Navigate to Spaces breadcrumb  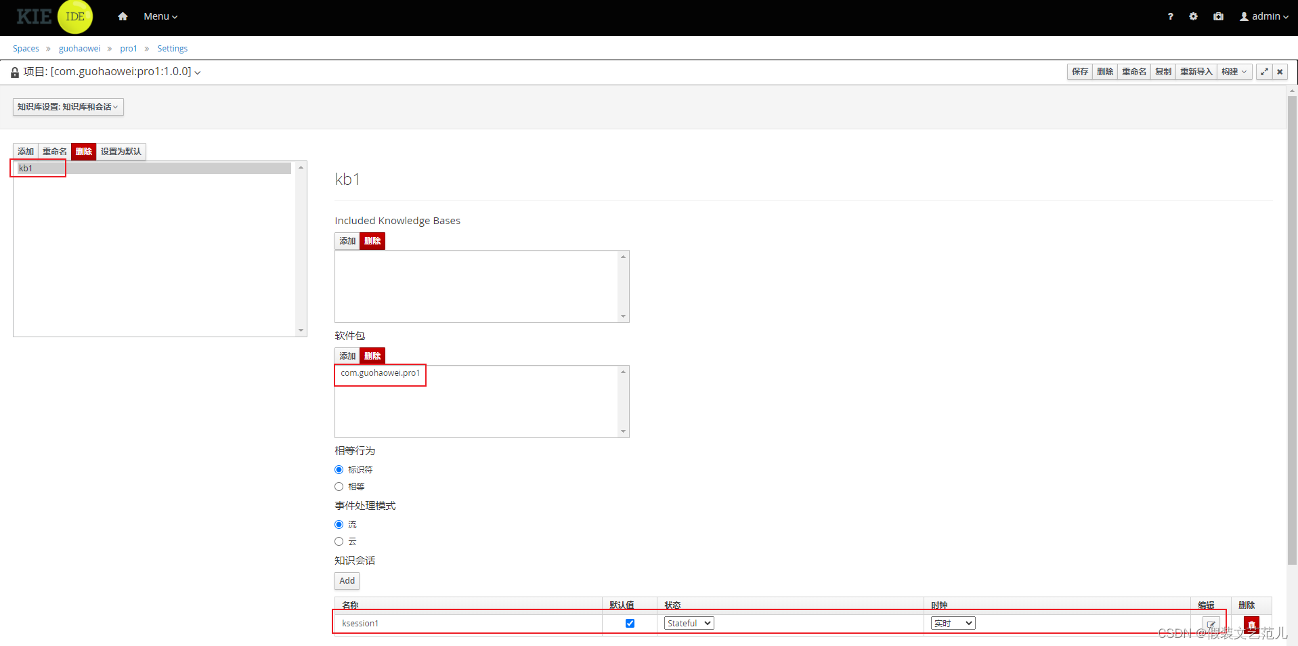pos(26,49)
